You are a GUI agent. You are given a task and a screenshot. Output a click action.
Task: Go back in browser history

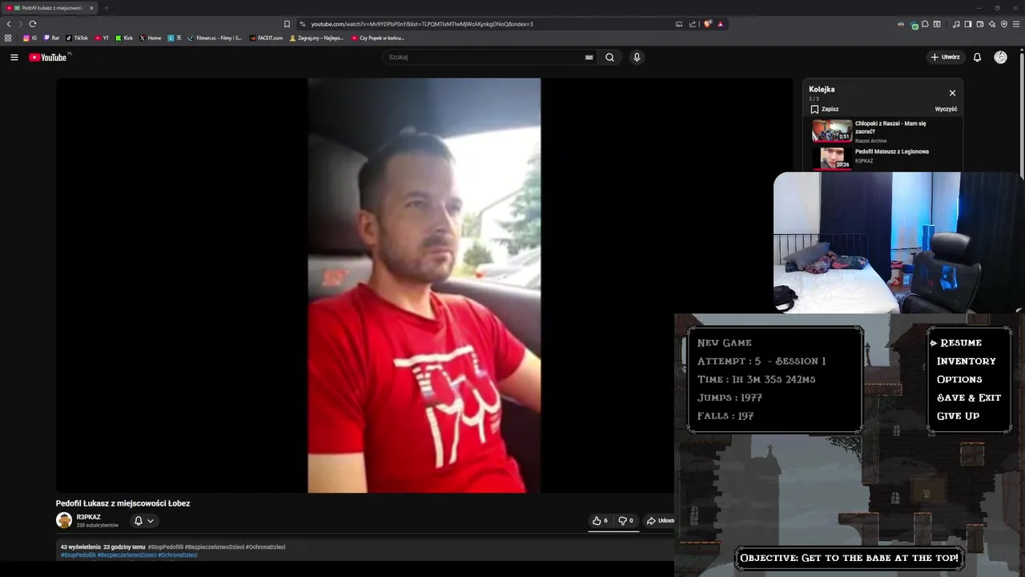pyautogui.click(x=9, y=24)
